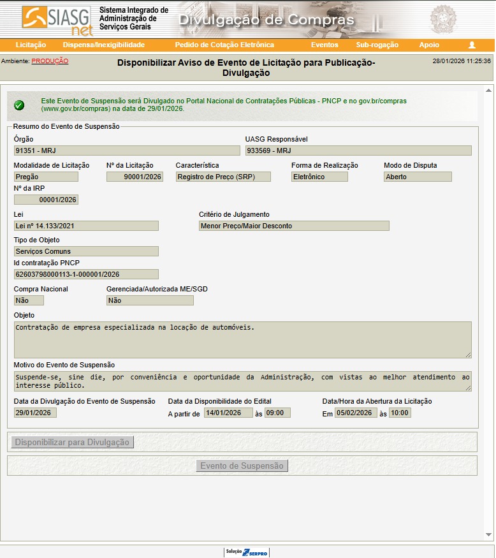The width and height of the screenshot is (496, 558).
Task: Click the scroll up arrow
Action: [489, 90]
